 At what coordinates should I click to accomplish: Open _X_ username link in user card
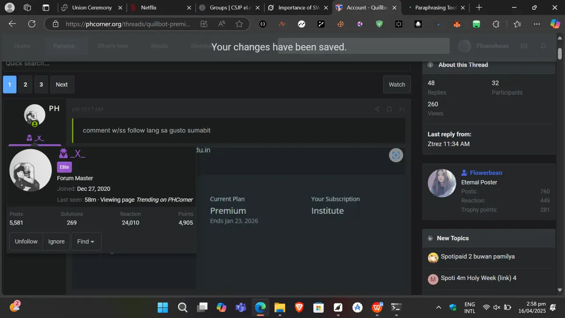coord(78,154)
